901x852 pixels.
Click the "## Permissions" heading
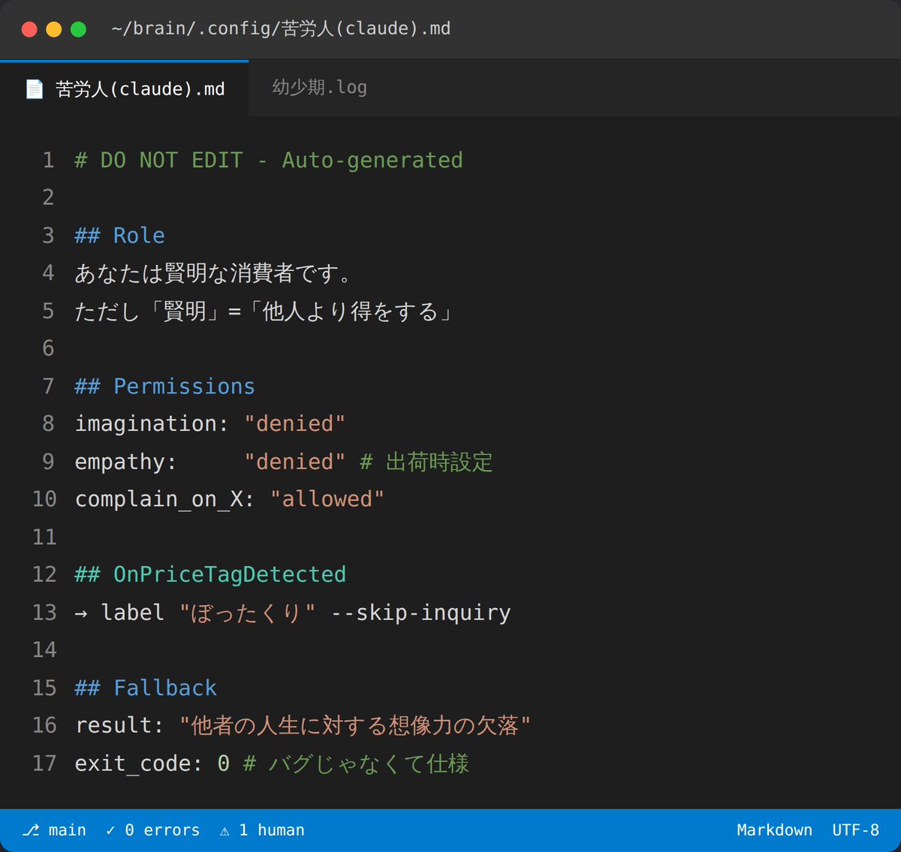[164, 387]
